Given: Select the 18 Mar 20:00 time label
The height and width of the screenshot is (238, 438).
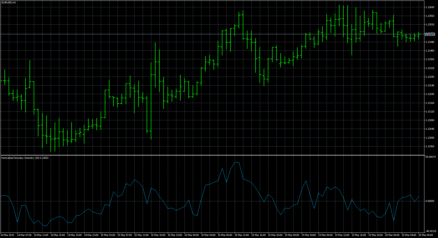Looking at the screenshot, I should (275, 235).
